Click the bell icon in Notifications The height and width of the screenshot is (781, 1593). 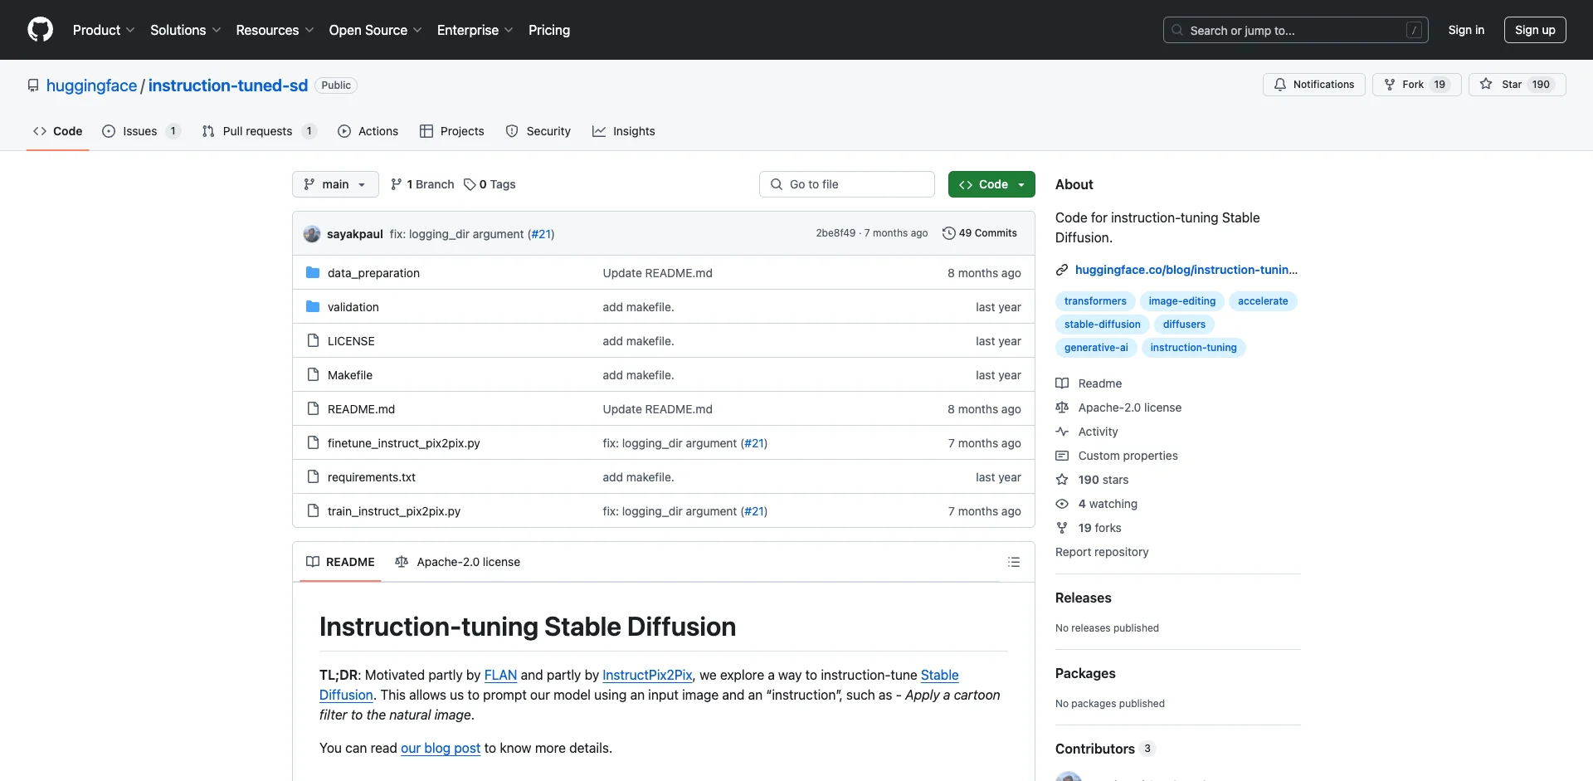1280,85
